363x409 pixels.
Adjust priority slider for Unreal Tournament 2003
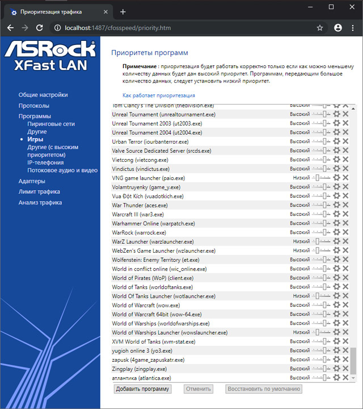322,123
